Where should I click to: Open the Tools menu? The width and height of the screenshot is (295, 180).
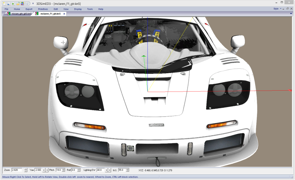click(x=90, y=9)
